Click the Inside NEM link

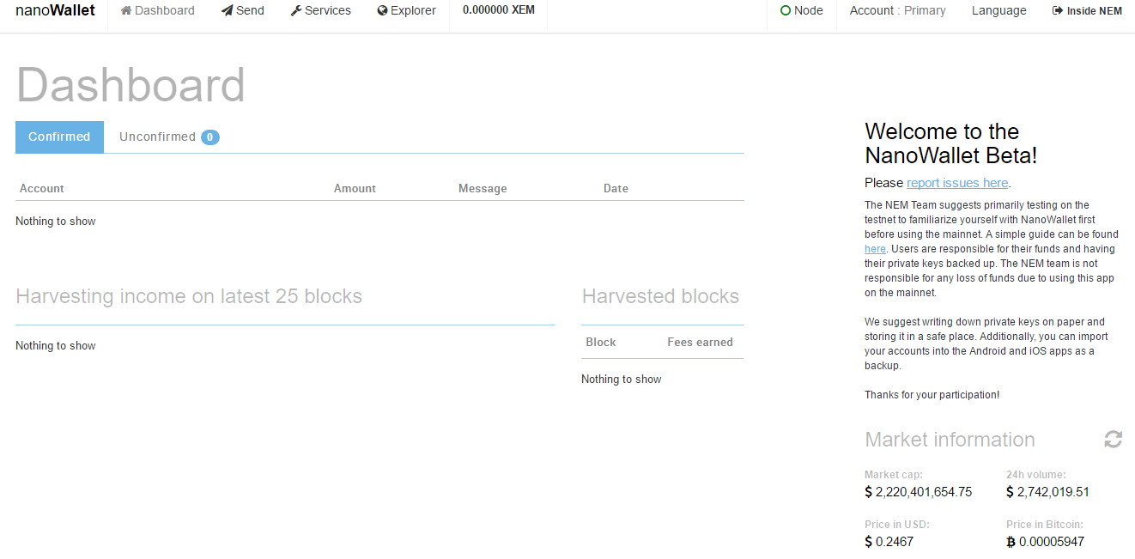[x=1087, y=11]
